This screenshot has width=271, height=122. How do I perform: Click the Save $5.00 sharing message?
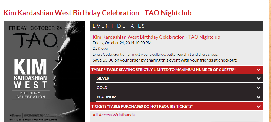pos(165,60)
